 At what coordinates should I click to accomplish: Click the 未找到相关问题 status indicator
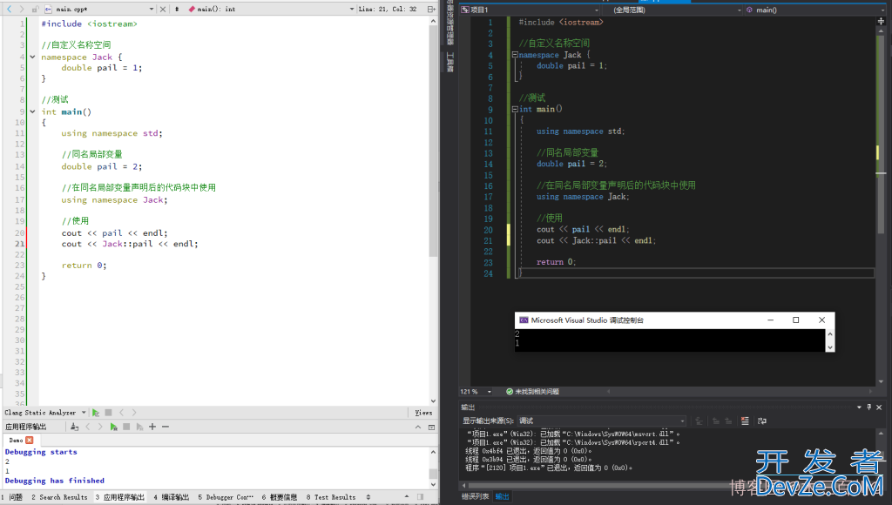click(x=532, y=391)
